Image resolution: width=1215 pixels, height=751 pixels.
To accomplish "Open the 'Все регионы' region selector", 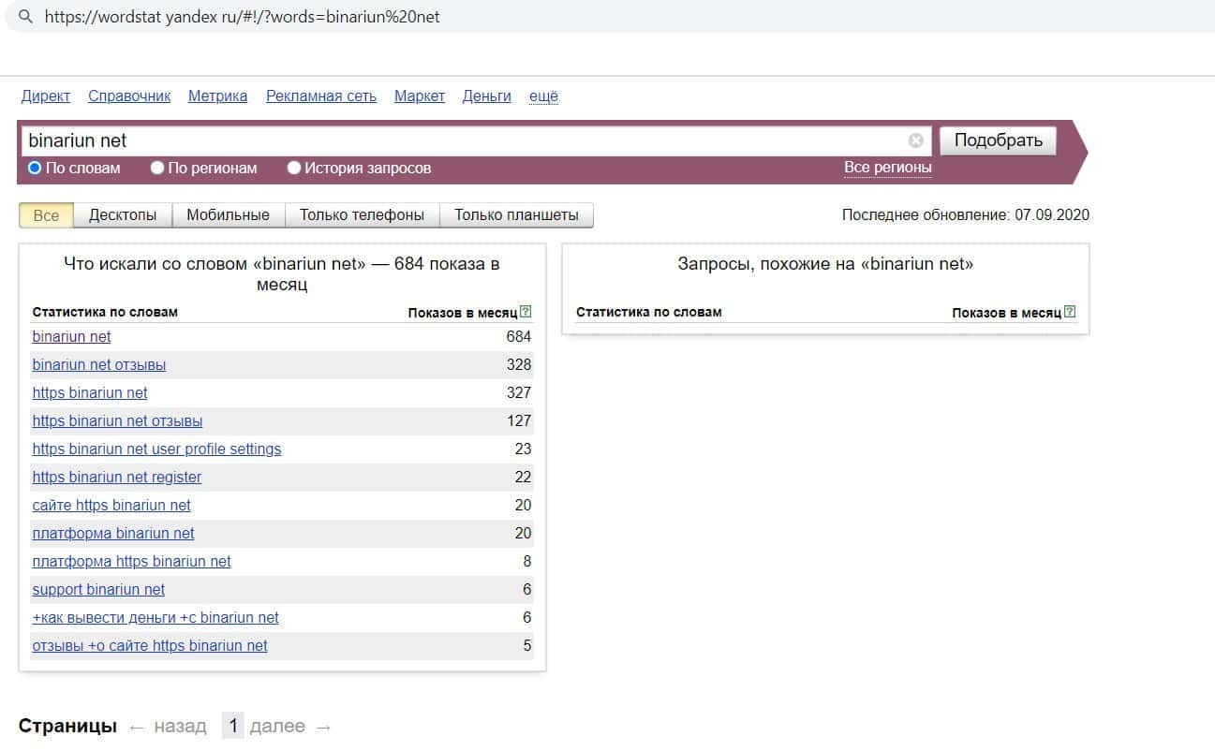I will coord(887,168).
